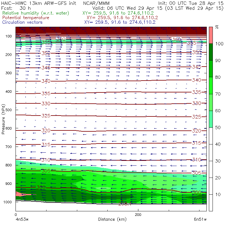Click the colorbar '70' value label
225x225 pixels.
click(218, 94)
